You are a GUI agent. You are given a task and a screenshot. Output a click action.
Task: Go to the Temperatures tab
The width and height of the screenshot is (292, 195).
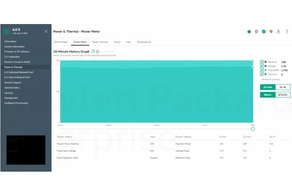pyautogui.click(x=144, y=42)
